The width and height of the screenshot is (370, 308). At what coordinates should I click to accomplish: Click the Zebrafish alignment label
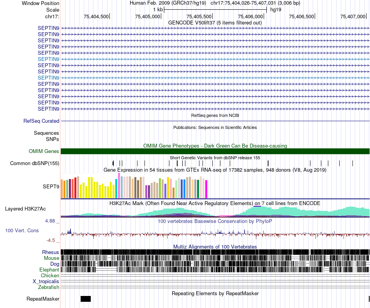[x=49, y=287]
